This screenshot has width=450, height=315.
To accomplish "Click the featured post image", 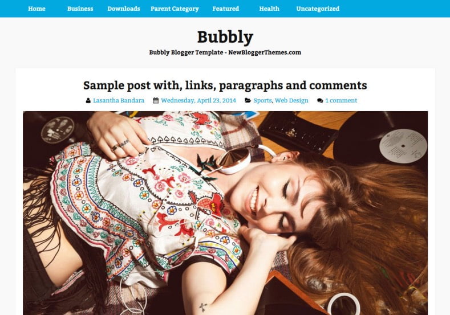I will [x=225, y=213].
